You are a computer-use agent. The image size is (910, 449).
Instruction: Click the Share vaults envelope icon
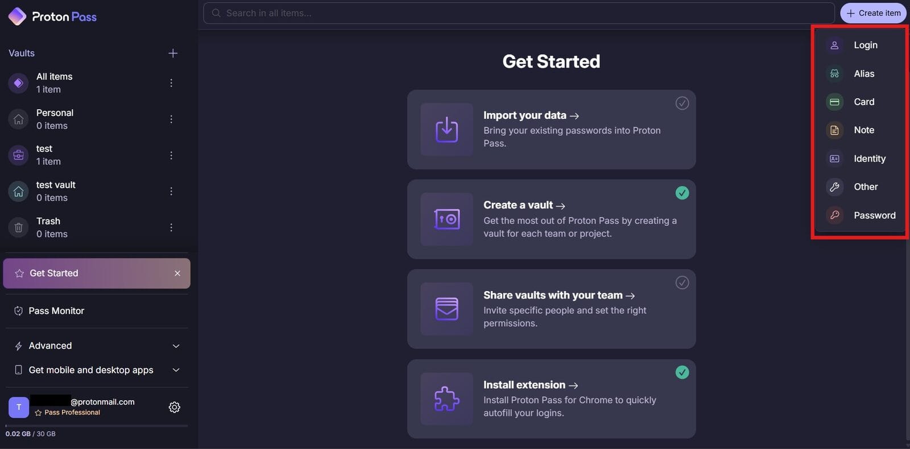click(447, 309)
